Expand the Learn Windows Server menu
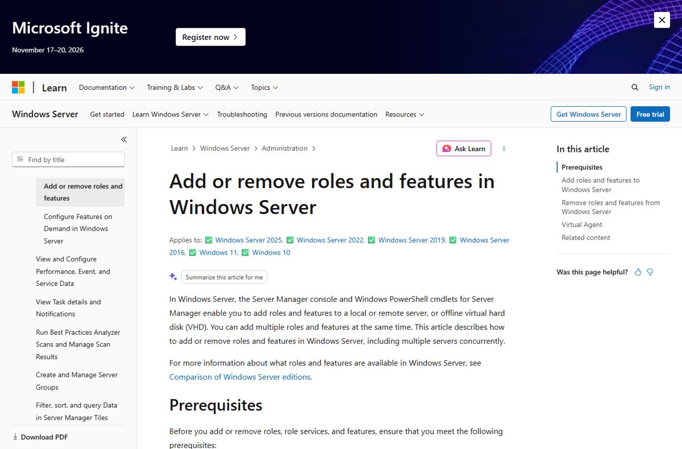682x449 pixels. (x=170, y=114)
